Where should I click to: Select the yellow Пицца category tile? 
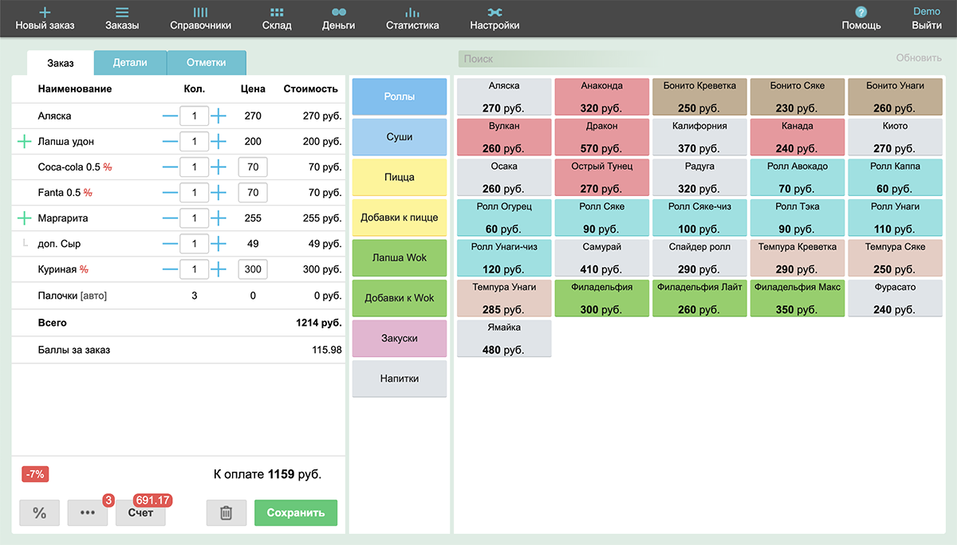pyautogui.click(x=399, y=178)
